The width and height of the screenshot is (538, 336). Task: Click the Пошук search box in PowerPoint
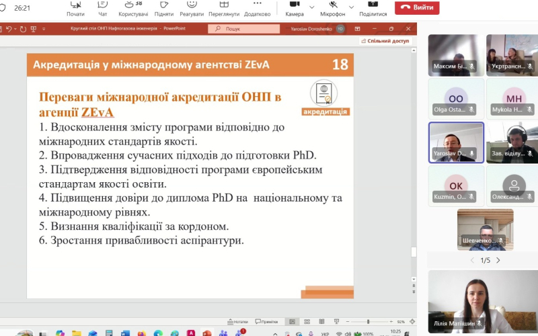point(243,29)
